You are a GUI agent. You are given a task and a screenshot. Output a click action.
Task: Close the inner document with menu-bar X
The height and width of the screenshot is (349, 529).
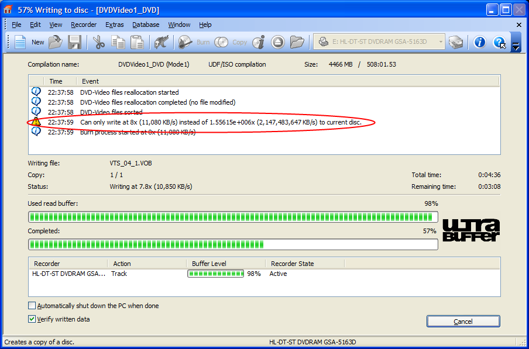click(519, 25)
